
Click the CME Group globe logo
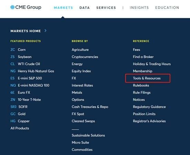click(x=12, y=7)
